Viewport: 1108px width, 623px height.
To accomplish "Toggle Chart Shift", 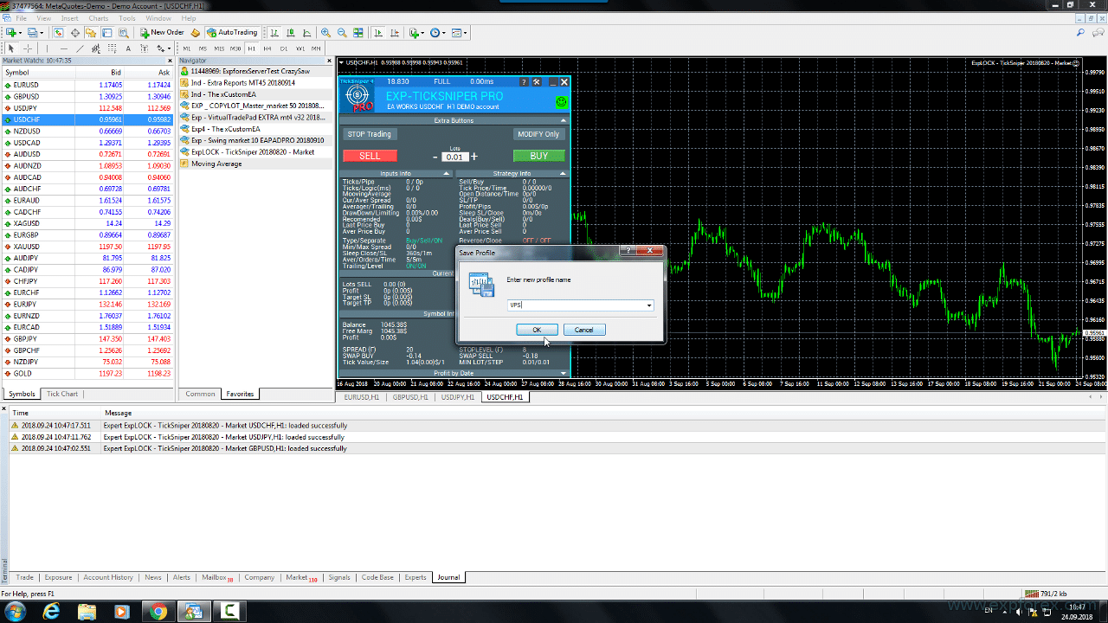I will (395, 33).
